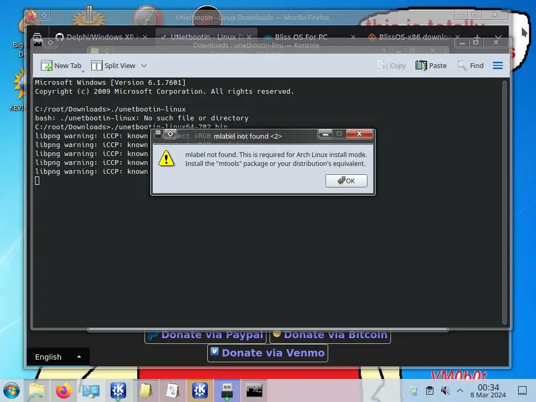Image resolution: width=536 pixels, height=402 pixels.
Task: Close the Delphi/Windows XP Firefox tab
Action: point(145,37)
